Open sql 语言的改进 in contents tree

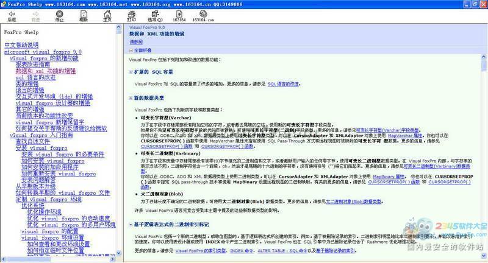coord(36,77)
